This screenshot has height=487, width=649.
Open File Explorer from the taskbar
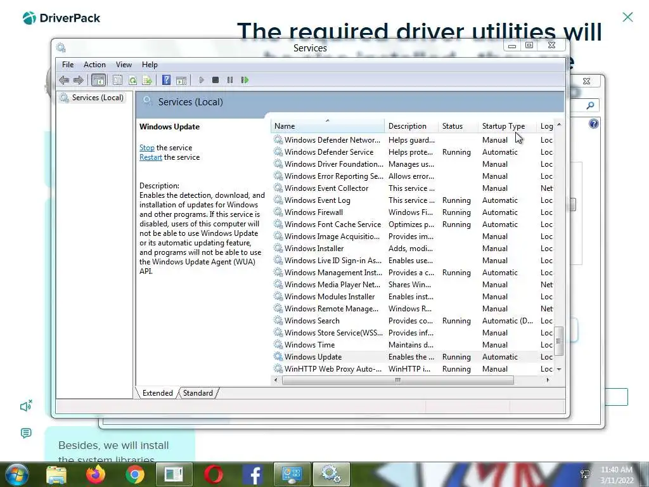pos(56,475)
